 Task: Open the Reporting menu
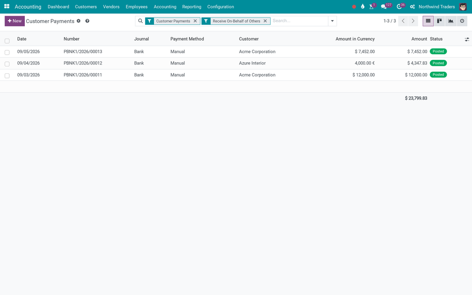191,6
